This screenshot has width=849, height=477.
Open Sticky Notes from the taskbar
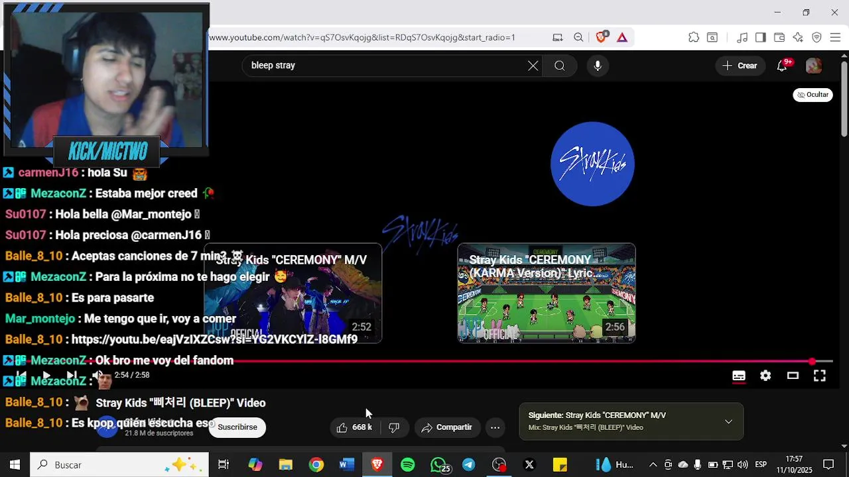[x=560, y=465]
